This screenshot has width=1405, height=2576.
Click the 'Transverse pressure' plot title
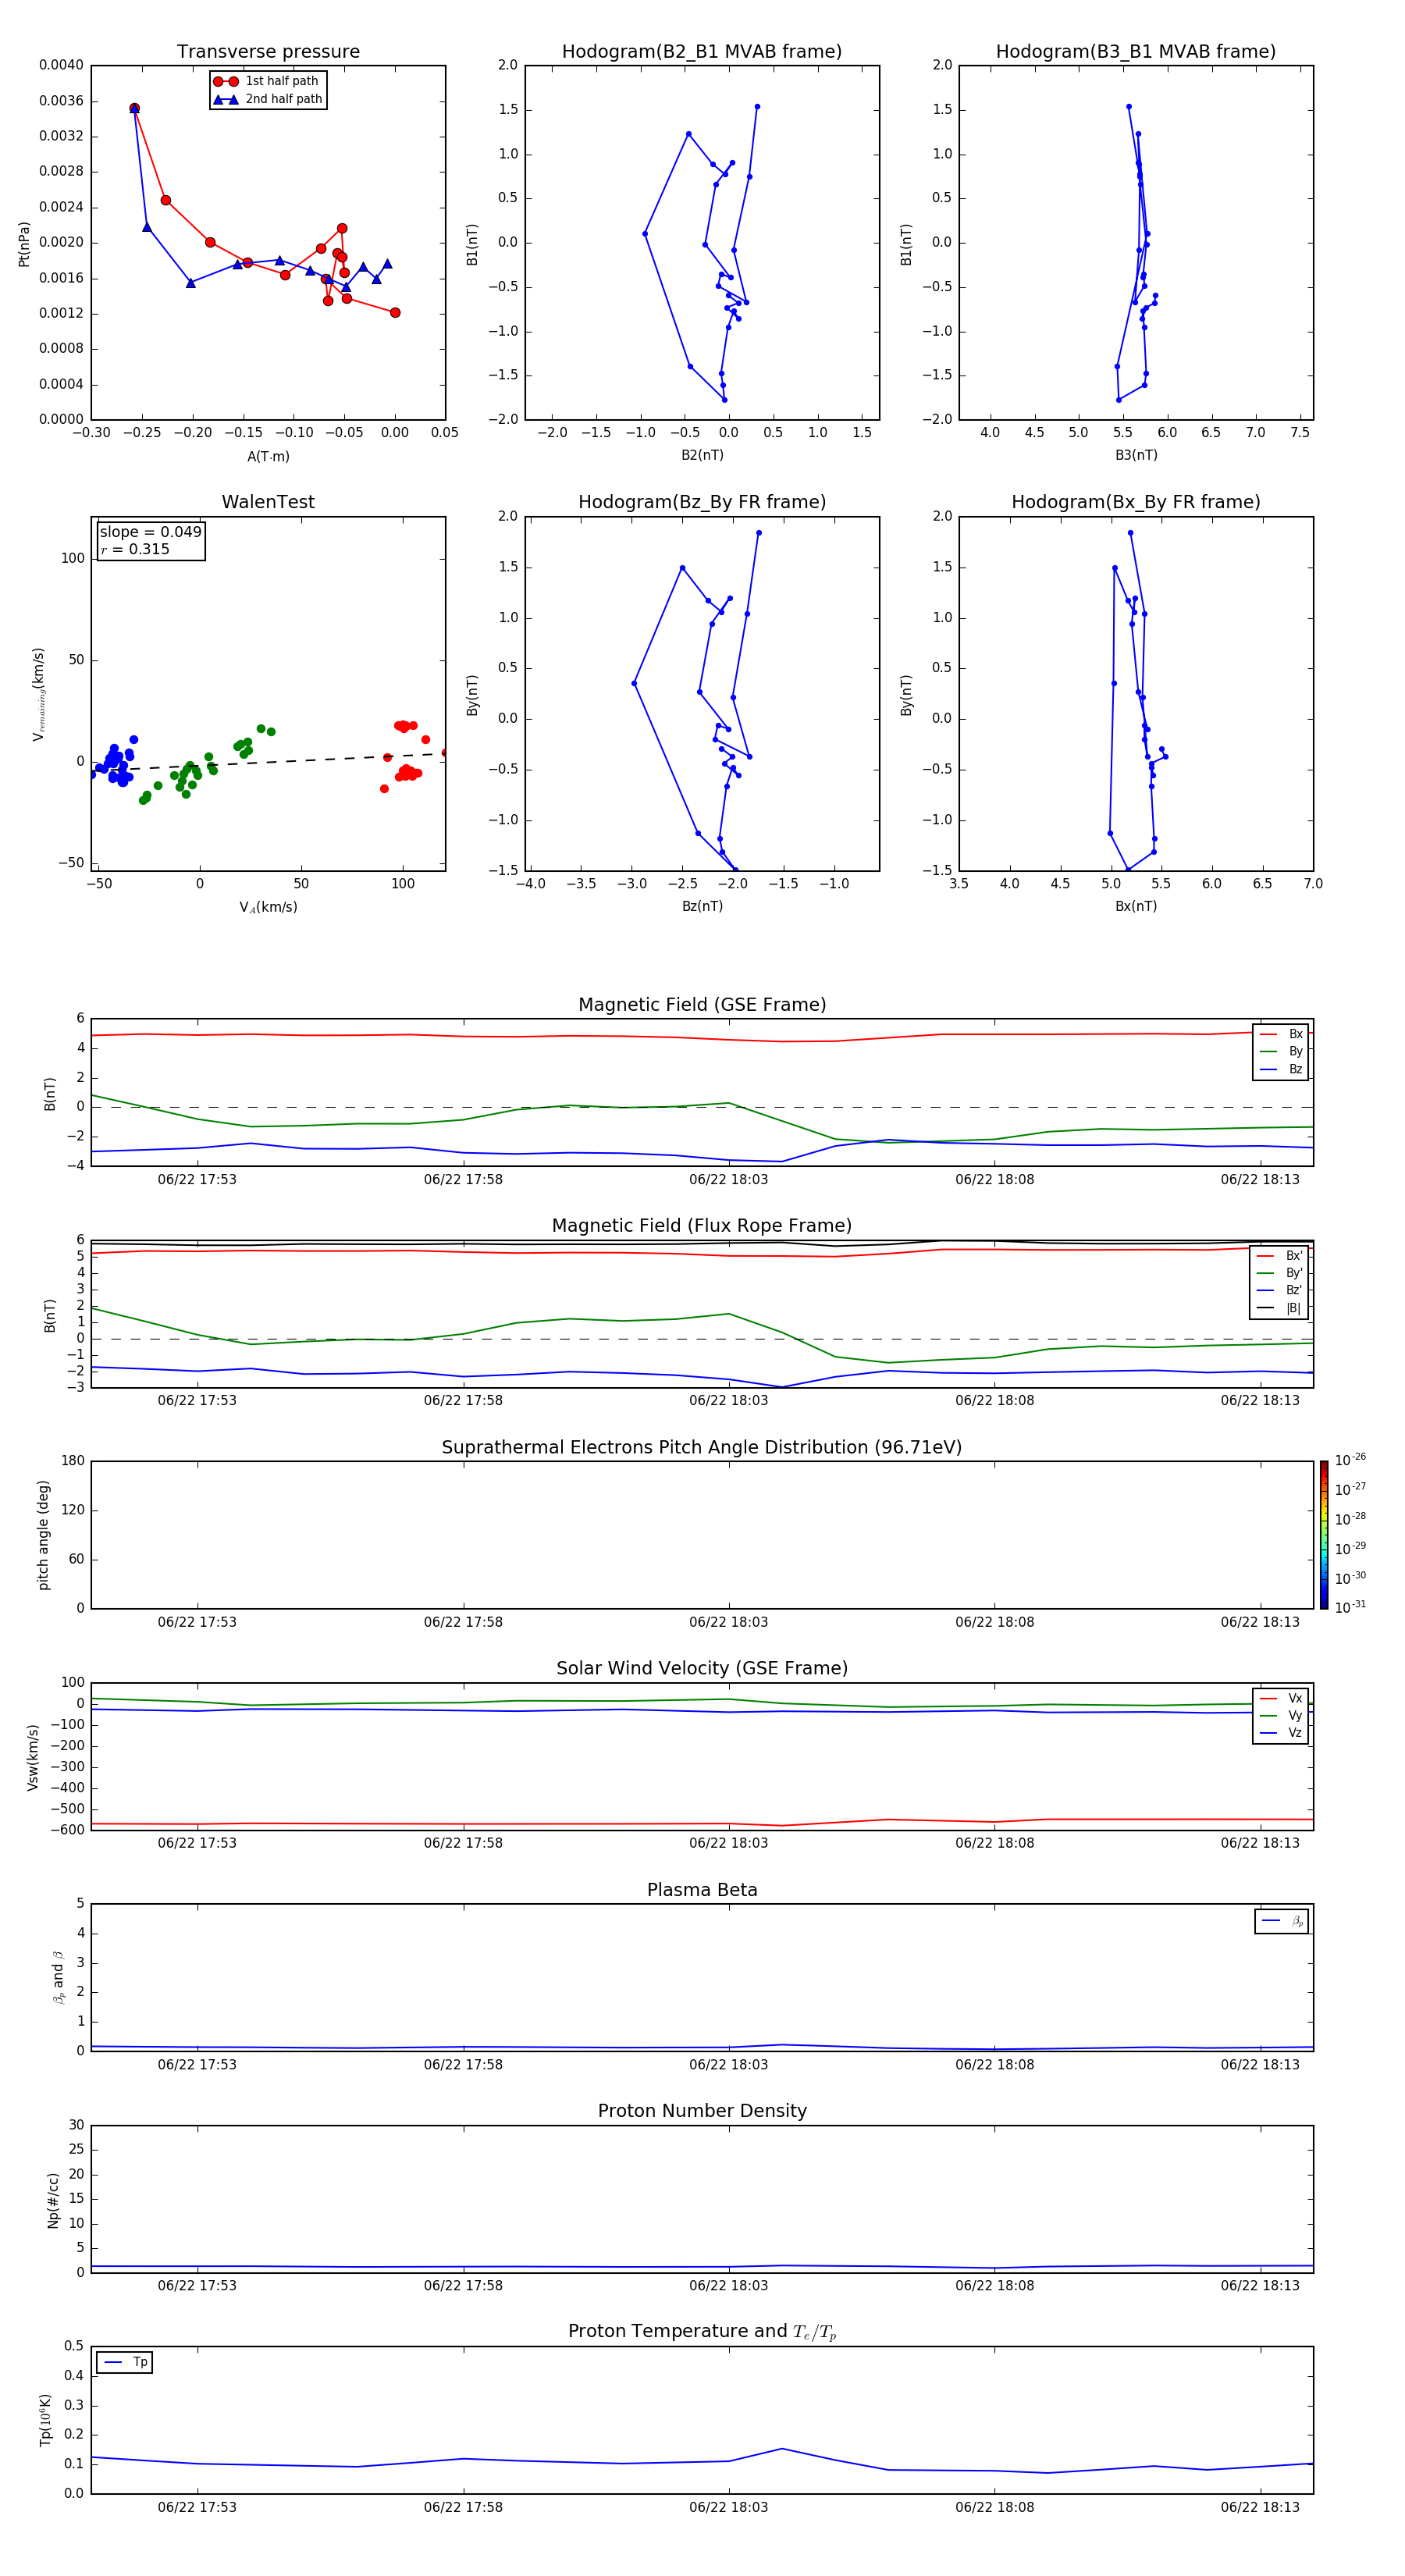[268, 52]
